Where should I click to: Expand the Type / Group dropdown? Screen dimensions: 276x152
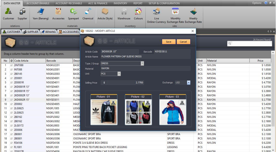[x=142, y=63]
